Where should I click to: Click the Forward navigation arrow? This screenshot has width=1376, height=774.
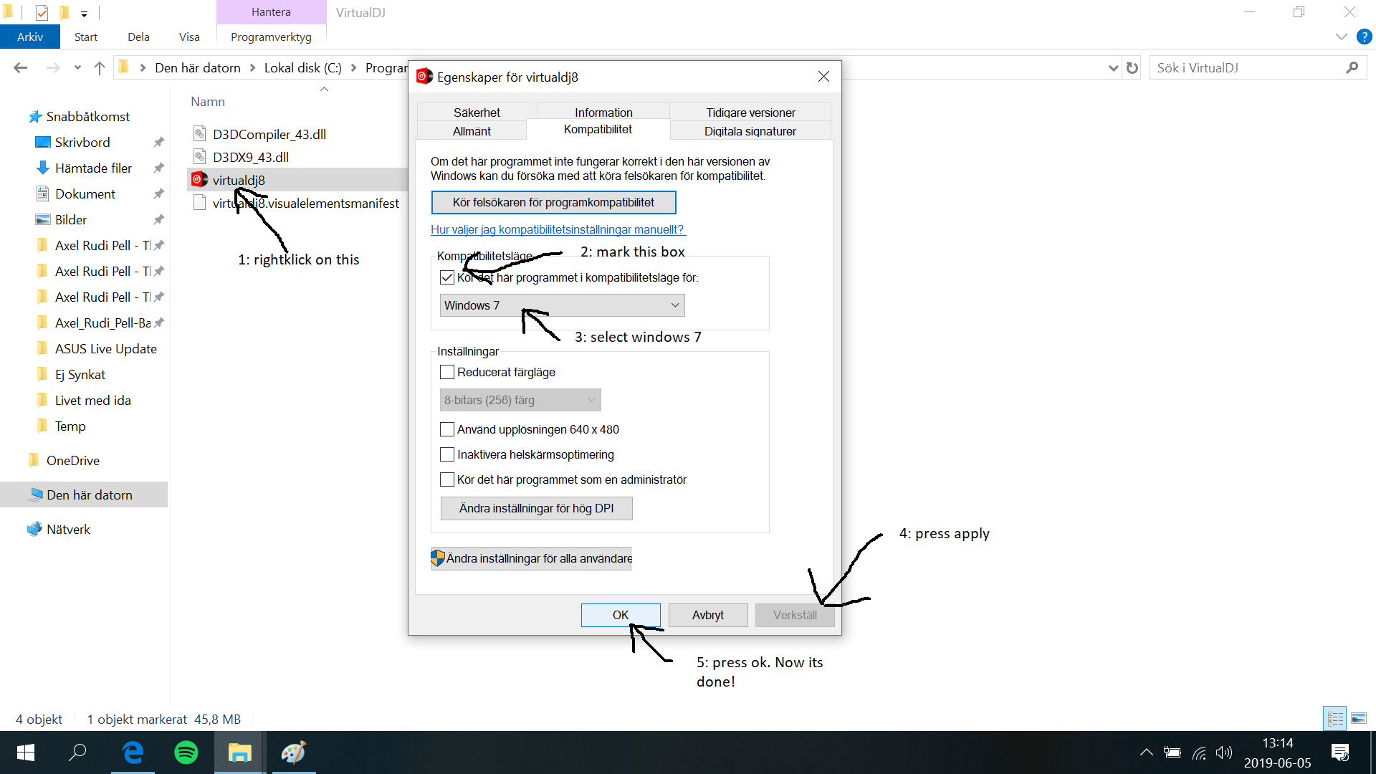point(52,67)
